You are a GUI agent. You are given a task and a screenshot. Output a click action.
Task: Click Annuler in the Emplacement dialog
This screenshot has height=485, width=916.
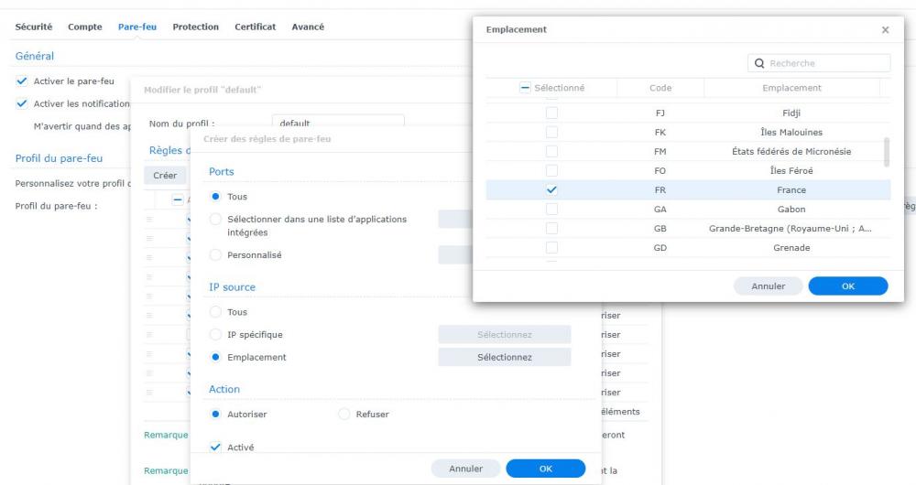768,286
